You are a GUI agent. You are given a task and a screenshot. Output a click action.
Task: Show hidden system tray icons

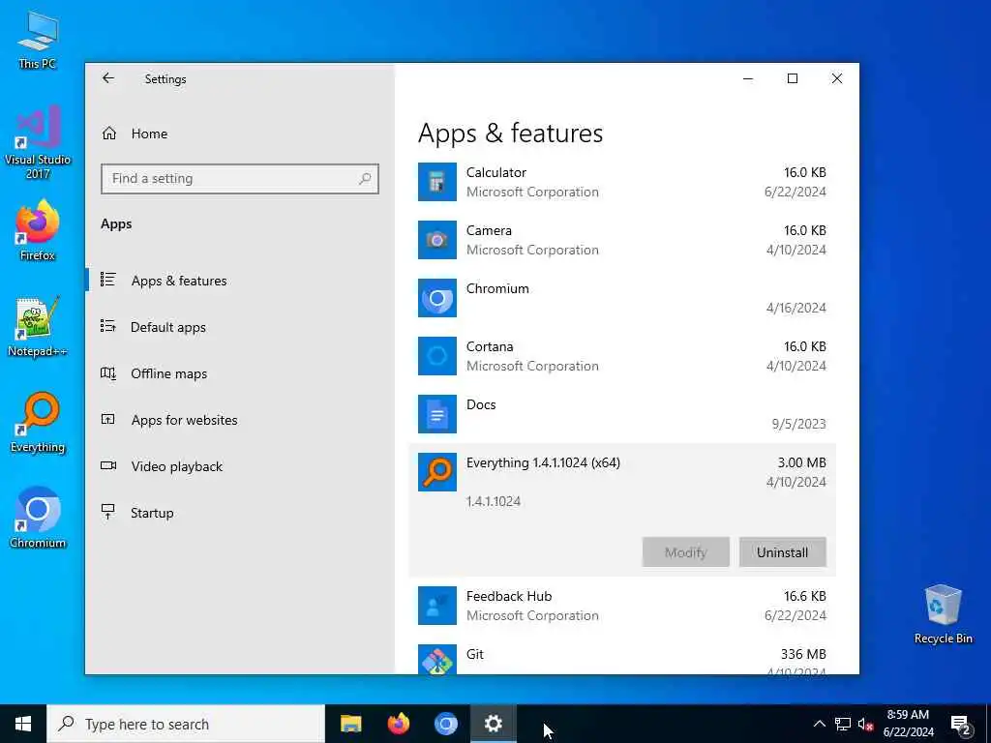point(819,724)
